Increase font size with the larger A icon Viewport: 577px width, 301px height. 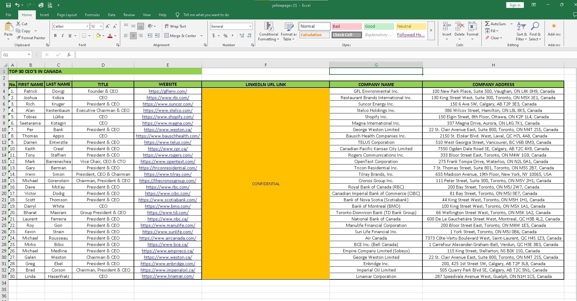pos(108,26)
